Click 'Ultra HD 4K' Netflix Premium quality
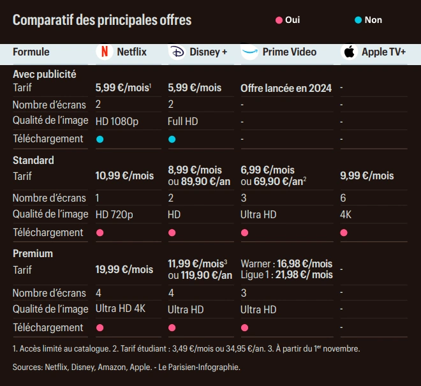Screen dimensions: 421x386 tap(121, 309)
